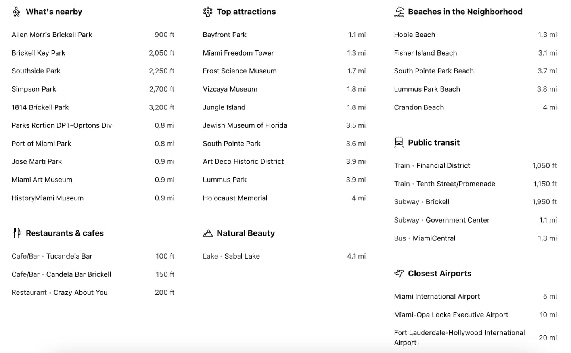The image size is (571, 353).
Task: Click "HistoryMiami Museum" entry
Action: click(48, 198)
